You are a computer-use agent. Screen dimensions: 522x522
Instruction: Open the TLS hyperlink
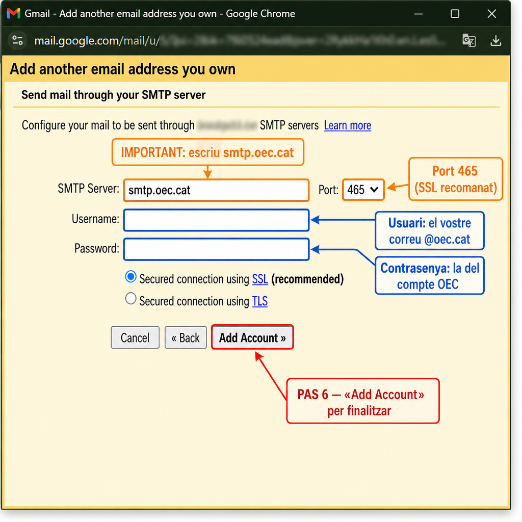259,301
